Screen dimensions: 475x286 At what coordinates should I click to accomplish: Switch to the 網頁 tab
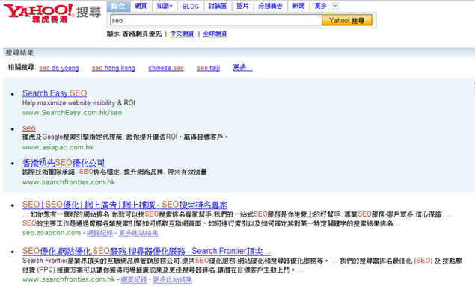(x=141, y=6)
